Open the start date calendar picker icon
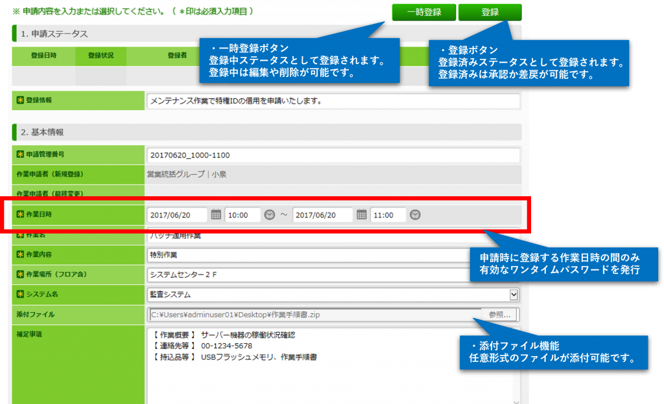 pos(217,215)
